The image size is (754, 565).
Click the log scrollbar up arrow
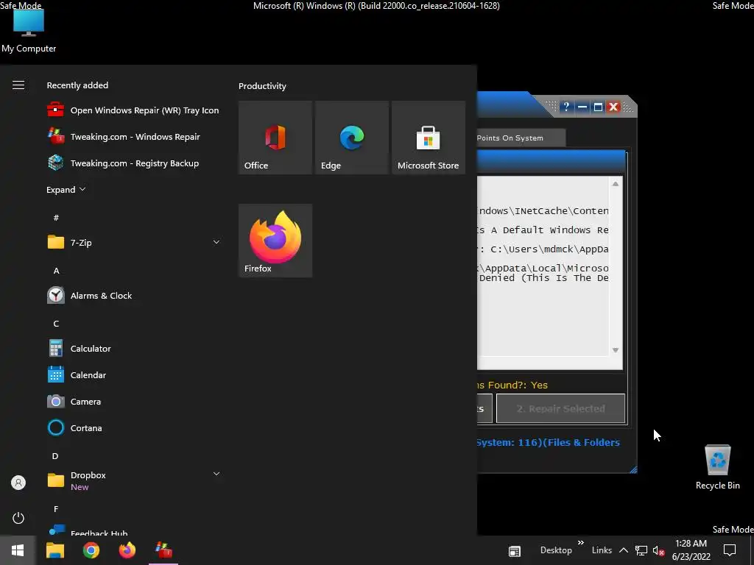615,183
